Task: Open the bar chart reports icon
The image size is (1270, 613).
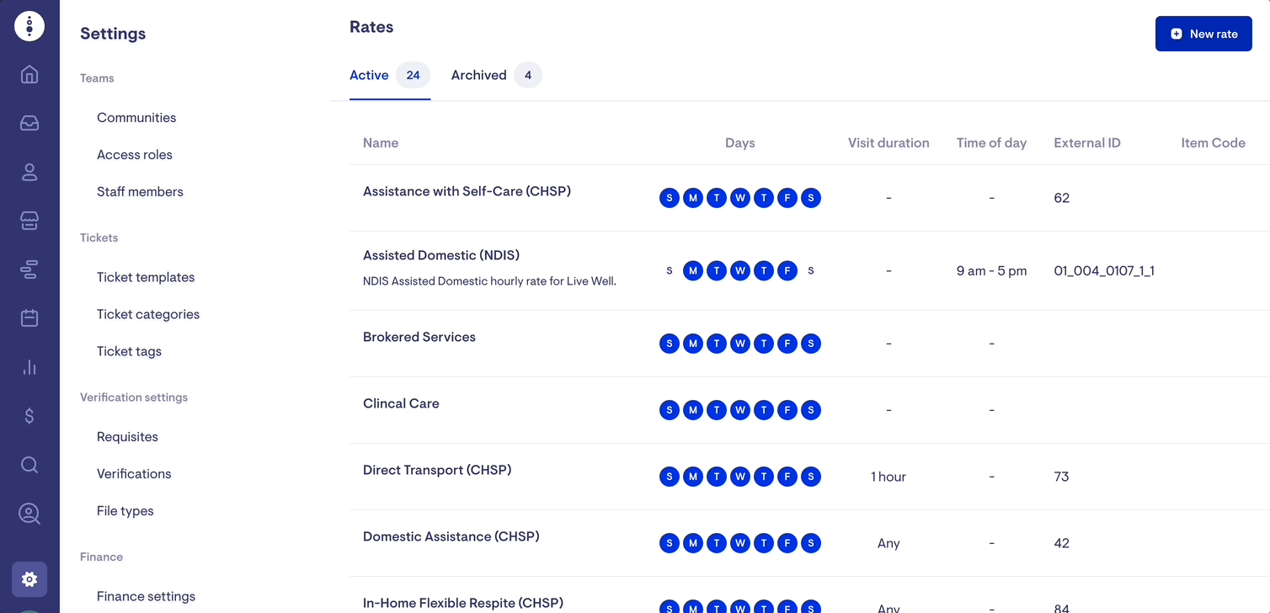Action: point(29,367)
